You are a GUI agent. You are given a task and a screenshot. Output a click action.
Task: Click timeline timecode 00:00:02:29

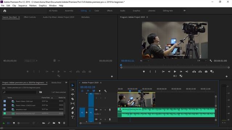tap(88, 87)
